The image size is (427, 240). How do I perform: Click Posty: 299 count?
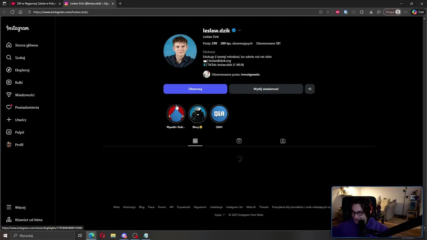point(210,43)
